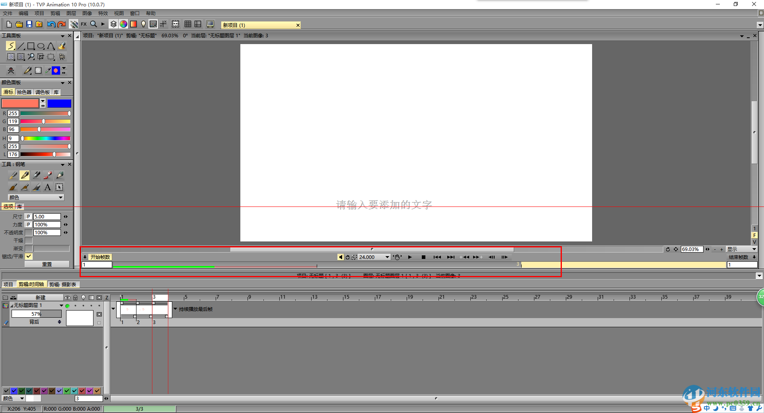Open the FX effects panel

coord(84,24)
